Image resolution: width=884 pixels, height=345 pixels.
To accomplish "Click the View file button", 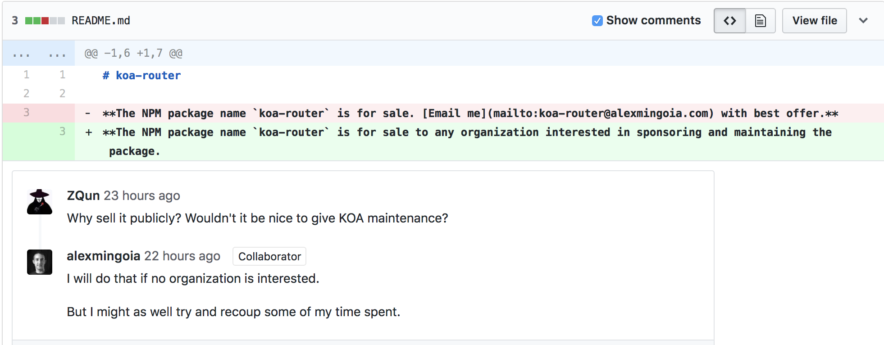I will (814, 21).
